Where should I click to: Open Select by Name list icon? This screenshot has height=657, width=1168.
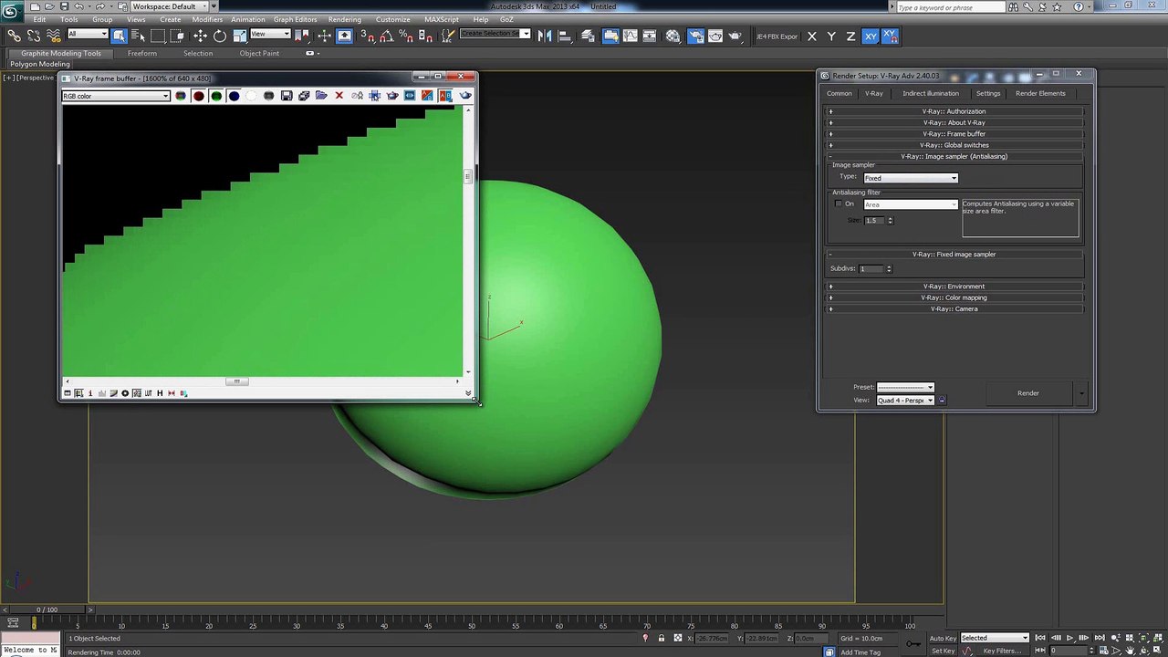139,36
